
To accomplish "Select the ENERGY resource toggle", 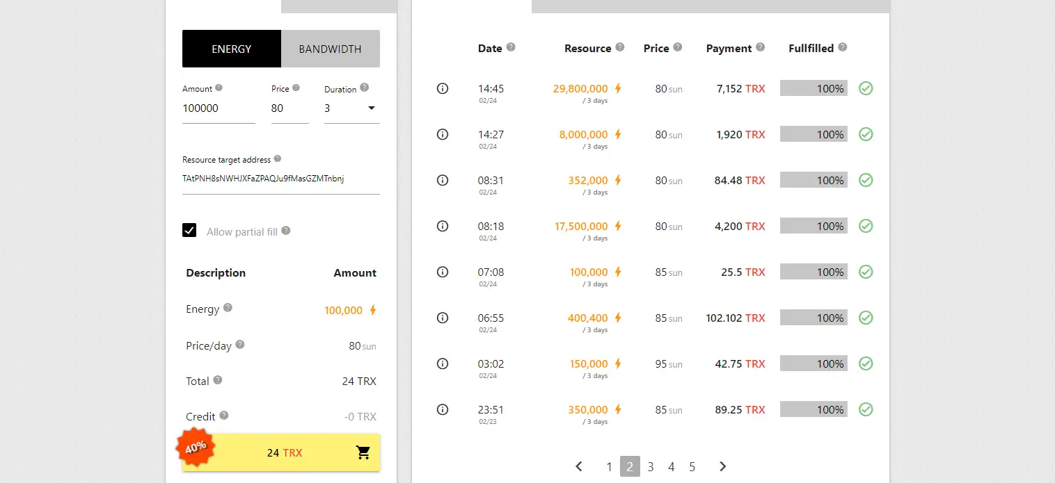I will click(x=232, y=49).
